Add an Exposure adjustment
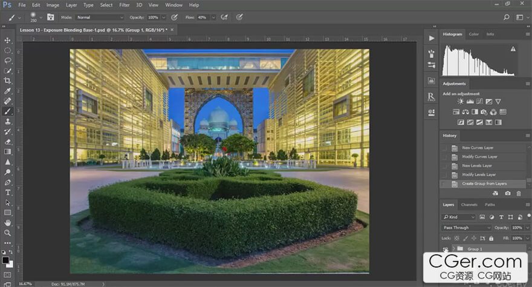Viewport: 532px width, 287px height. (x=489, y=102)
